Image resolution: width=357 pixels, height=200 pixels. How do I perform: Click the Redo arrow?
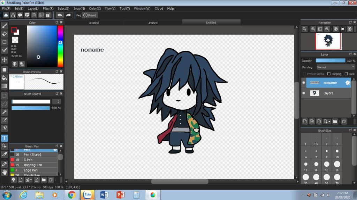tap(68, 15)
